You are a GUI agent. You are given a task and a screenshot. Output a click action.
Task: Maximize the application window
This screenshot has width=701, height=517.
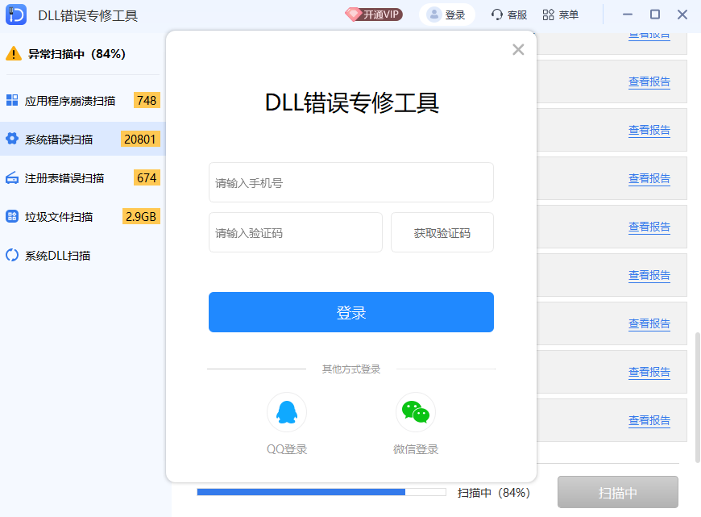tap(655, 15)
